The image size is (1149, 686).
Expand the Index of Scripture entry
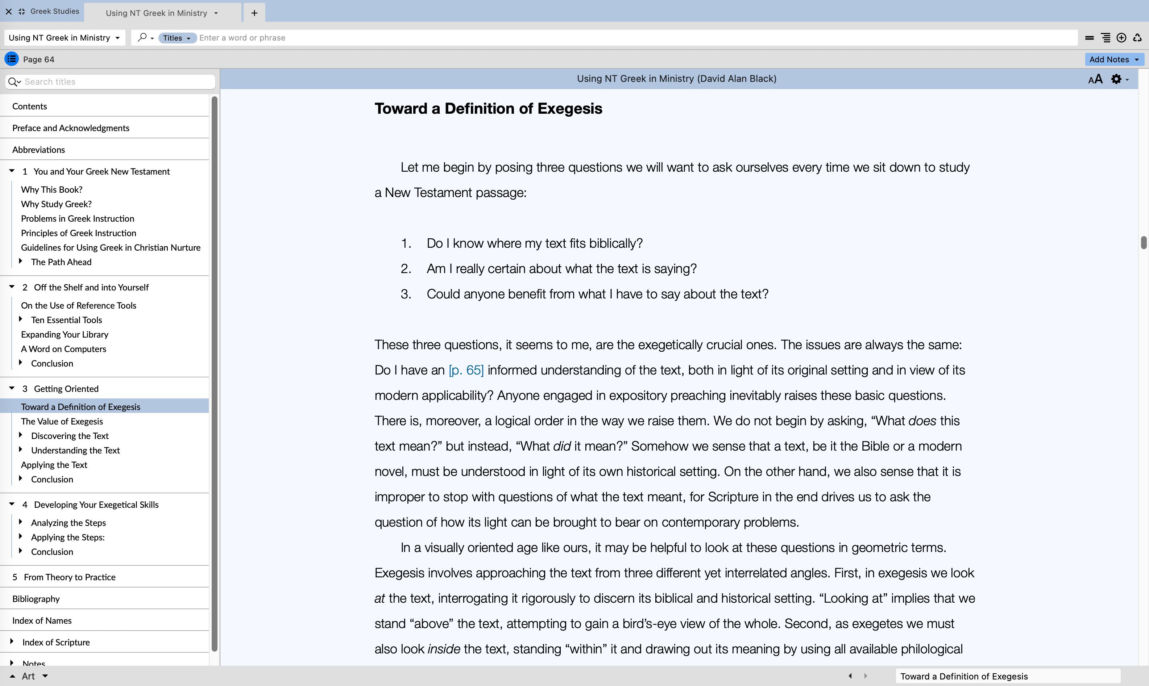(12, 641)
